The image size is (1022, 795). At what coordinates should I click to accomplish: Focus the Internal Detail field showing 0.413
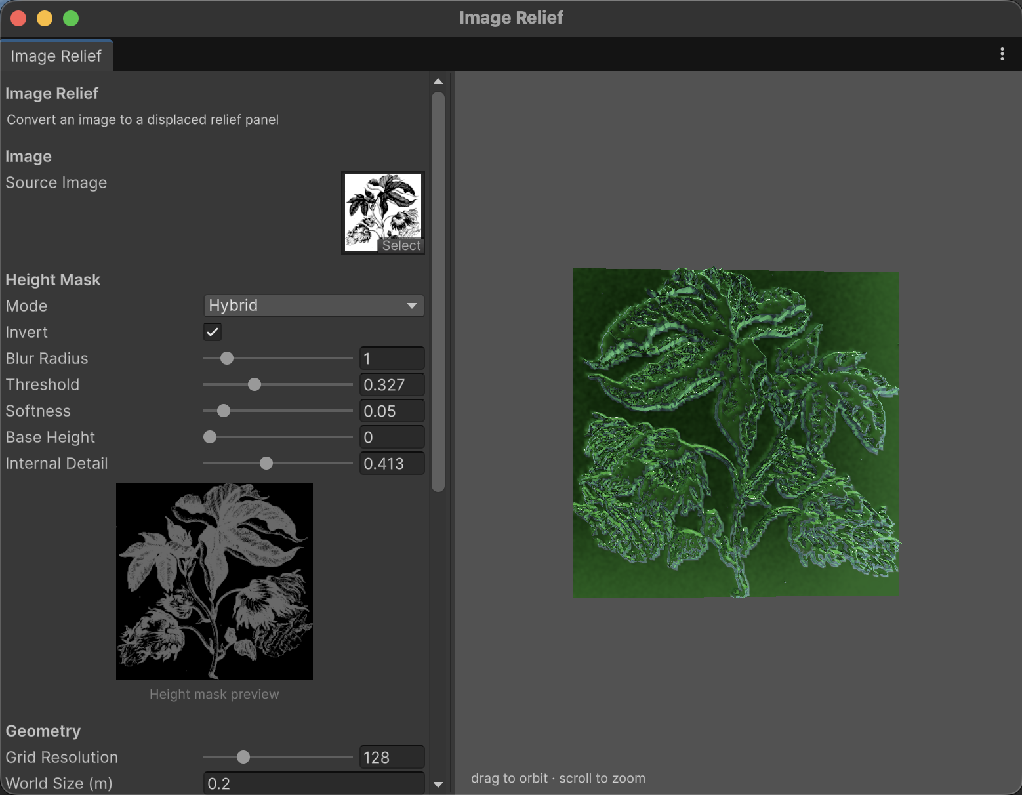392,463
